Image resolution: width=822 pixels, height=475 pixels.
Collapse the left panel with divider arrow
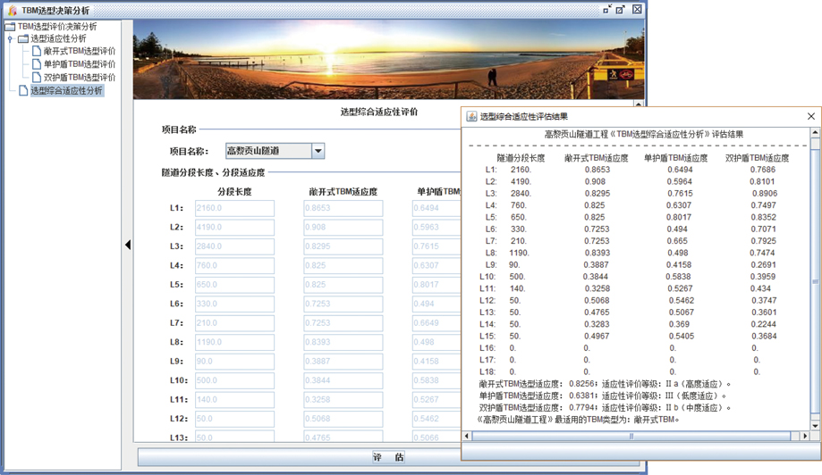pyautogui.click(x=128, y=245)
